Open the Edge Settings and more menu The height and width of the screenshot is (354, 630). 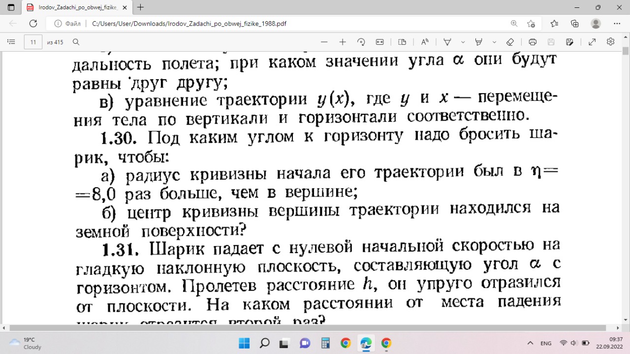617,24
